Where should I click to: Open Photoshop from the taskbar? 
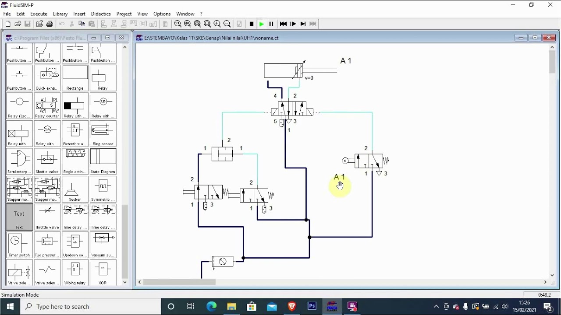click(312, 306)
